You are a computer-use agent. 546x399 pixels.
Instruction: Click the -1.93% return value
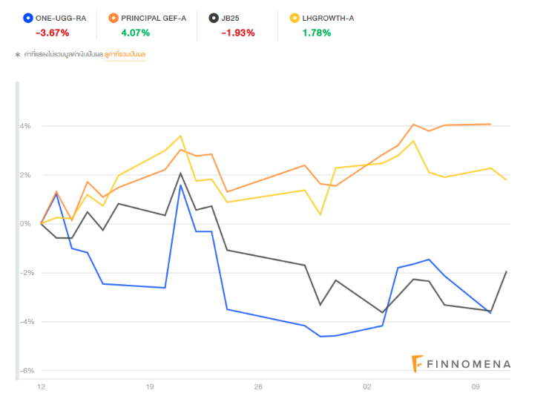click(237, 33)
